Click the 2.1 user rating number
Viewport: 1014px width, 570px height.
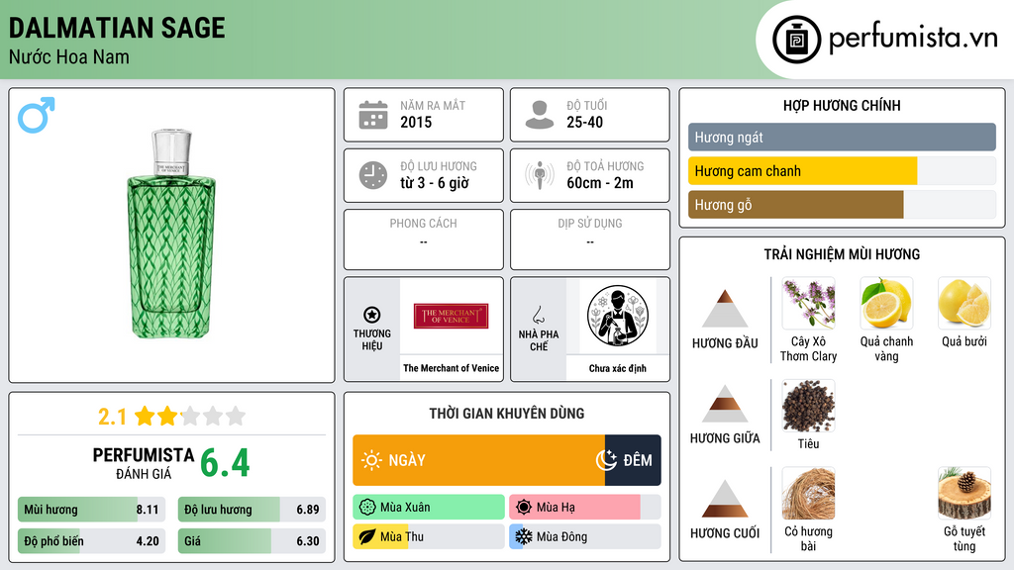tap(112, 417)
